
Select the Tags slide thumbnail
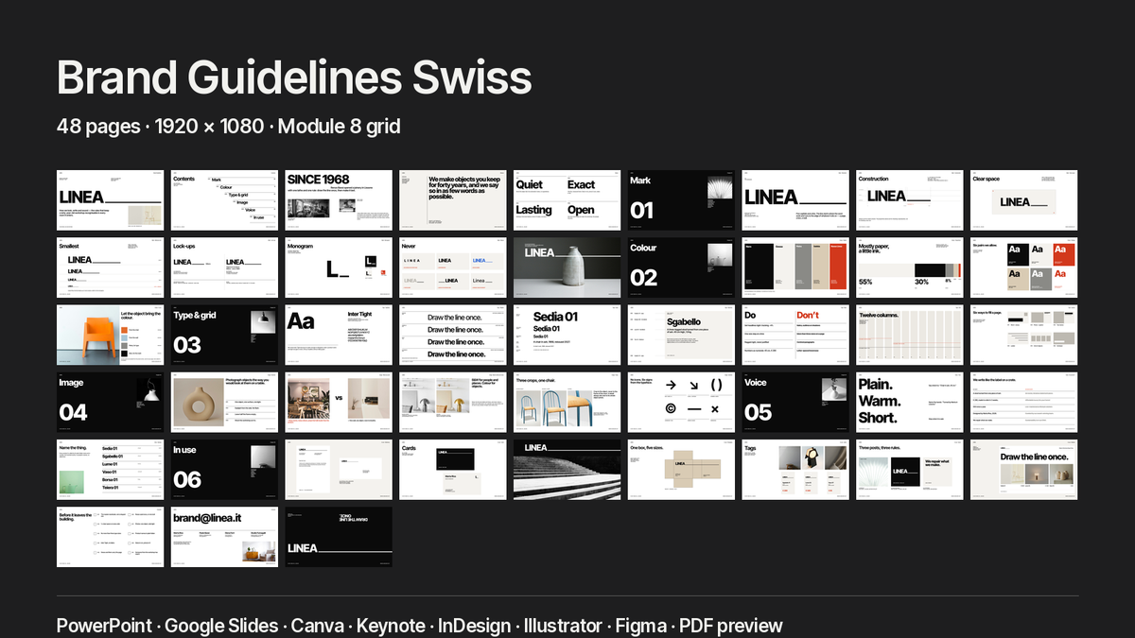pyautogui.click(x=795, y=469)
